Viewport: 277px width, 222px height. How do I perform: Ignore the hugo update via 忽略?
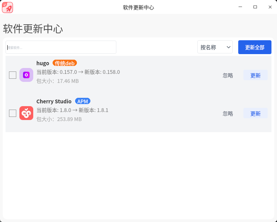pos(228,75)
